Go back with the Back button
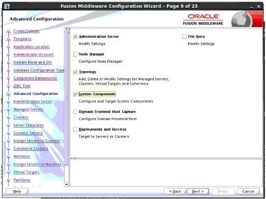Image resolution: width=266 pixels, height=199 pixels. (x=175, y=191)
